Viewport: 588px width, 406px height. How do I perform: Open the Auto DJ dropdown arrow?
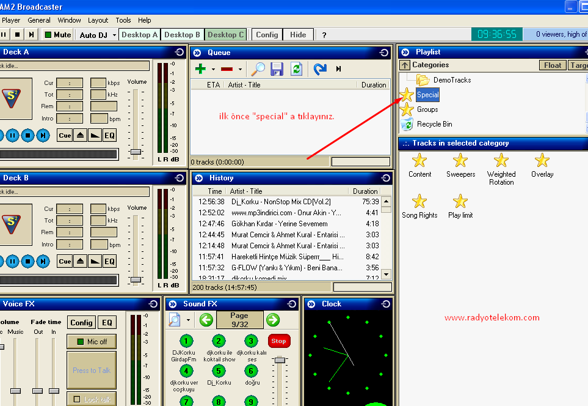click(x=114, y=35)
